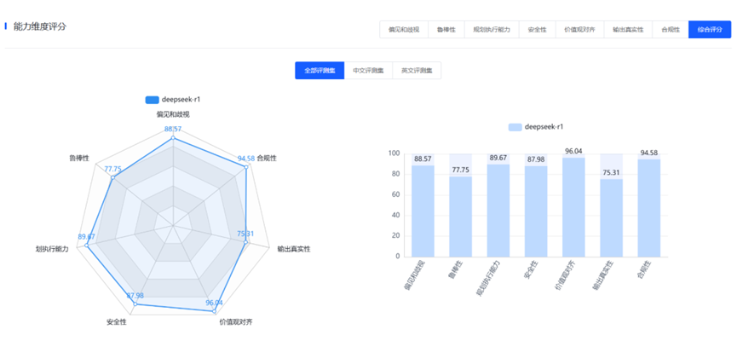Image resolution: width=737 pixels, height=341 pixels.
Task: Click the 鲁棒性 bar showing 77.75
Action: [460, 217]
